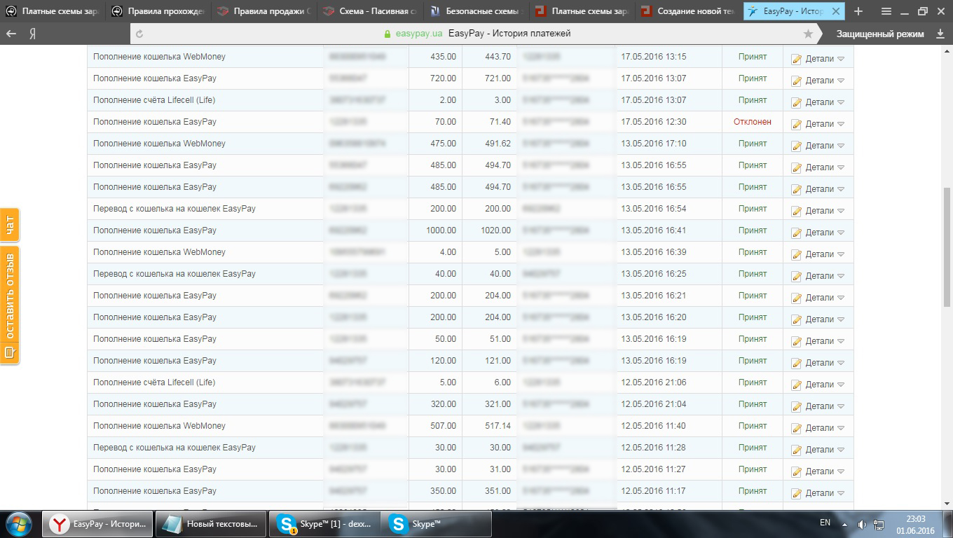Click the pencil icon for 17.05.2016 13:15 payment

tap(796, 60)
